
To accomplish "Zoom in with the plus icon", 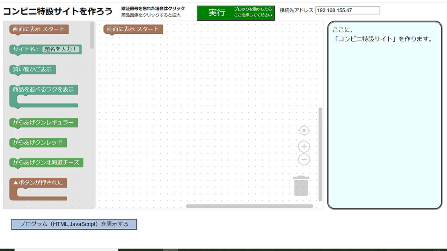I will tap(304, 146).
